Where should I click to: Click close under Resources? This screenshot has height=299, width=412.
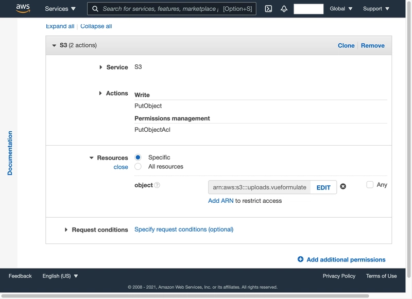[121, 167]
